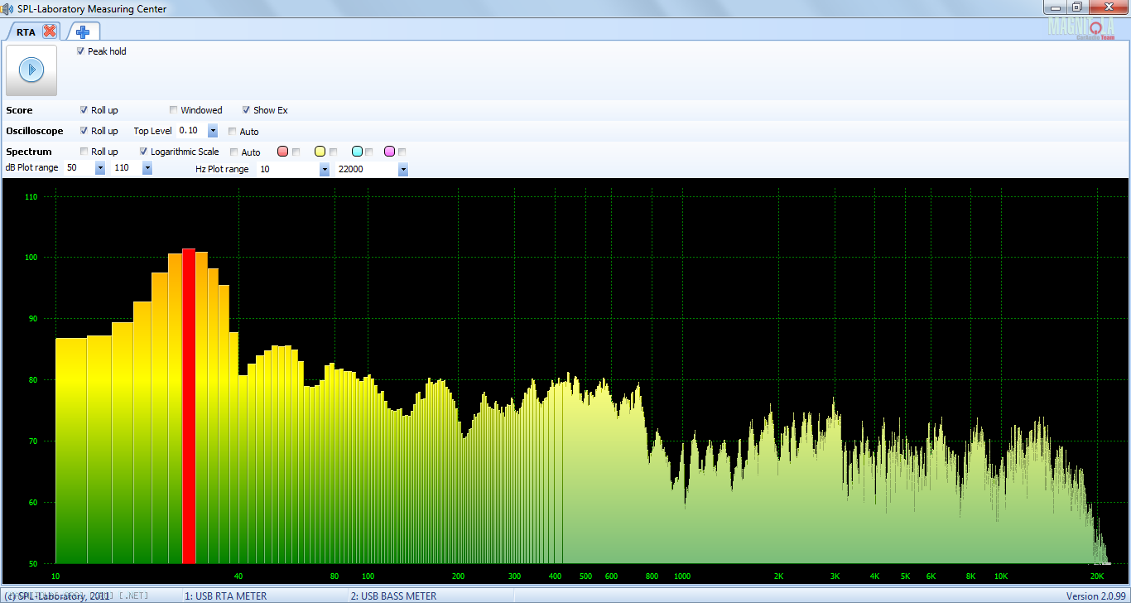The height and width of the screenshot is (603, 1131).
Task: Click the red spectrum color swatch
Action: tap(282, 152)
